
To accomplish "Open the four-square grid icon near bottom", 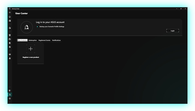I will 10,91.
